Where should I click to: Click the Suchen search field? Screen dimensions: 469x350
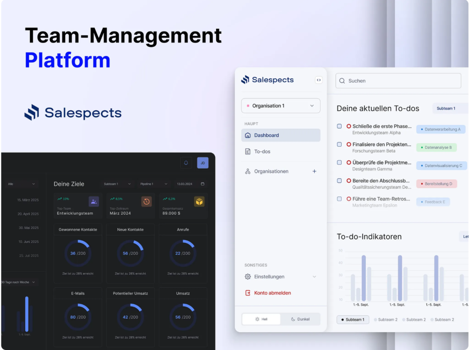tap(398, 81)
